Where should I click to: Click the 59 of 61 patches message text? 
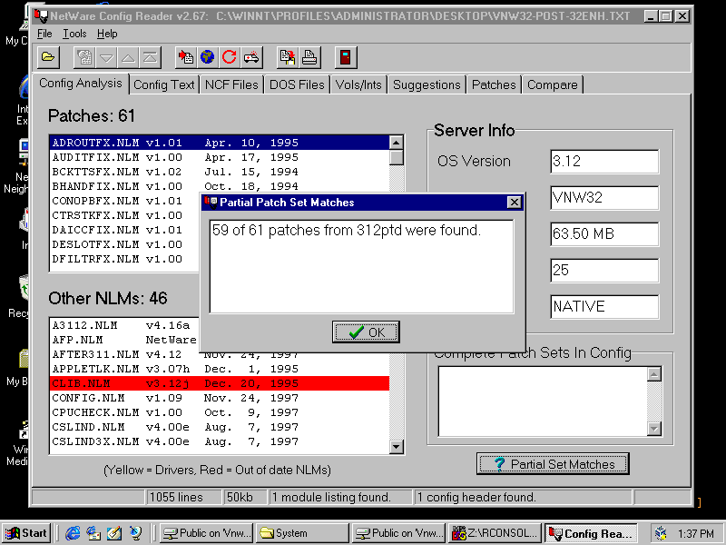coord(347,231)
